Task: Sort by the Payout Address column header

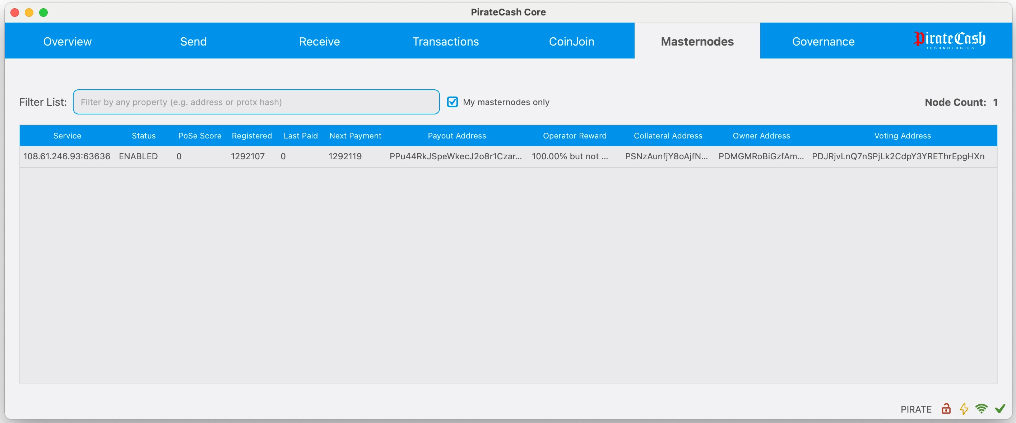Action: tap(457, 136)
